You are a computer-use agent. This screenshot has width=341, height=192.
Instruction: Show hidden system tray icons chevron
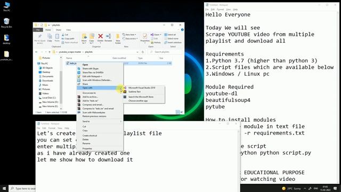coord(305,188)
